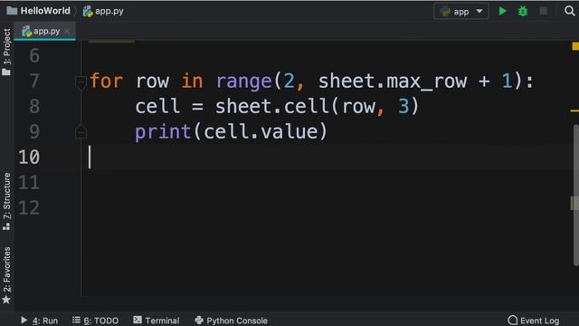Viewport: 579px width, 326px height.
Task: Open the app run configuration dropdown
Action: [460, 12]
